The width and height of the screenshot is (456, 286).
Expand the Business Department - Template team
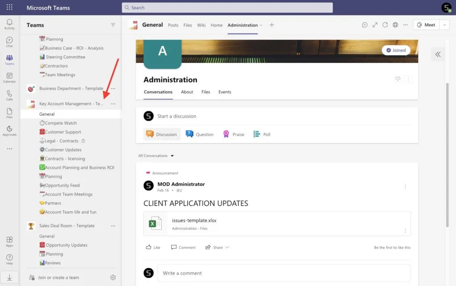71,89
